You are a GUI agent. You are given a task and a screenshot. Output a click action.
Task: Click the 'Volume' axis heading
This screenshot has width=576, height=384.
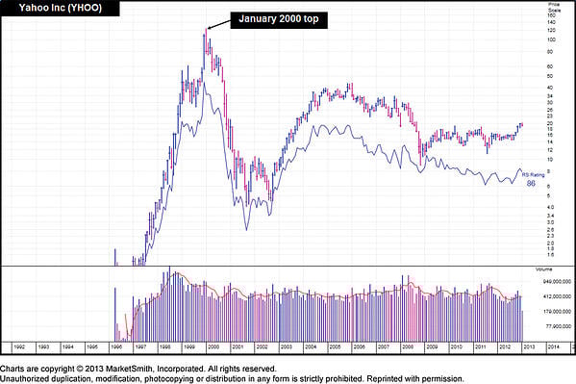(543, 269)
